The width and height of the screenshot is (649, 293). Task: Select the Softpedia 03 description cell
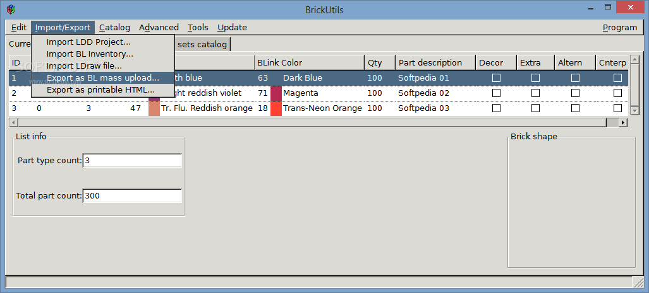point(423,108)
